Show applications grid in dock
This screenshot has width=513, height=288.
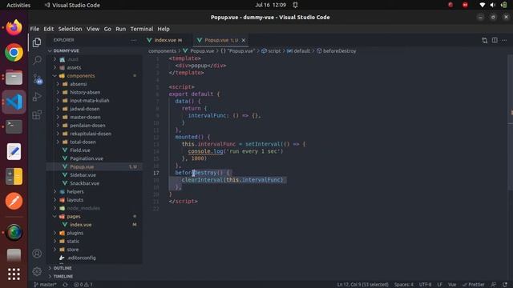point(14,274)
